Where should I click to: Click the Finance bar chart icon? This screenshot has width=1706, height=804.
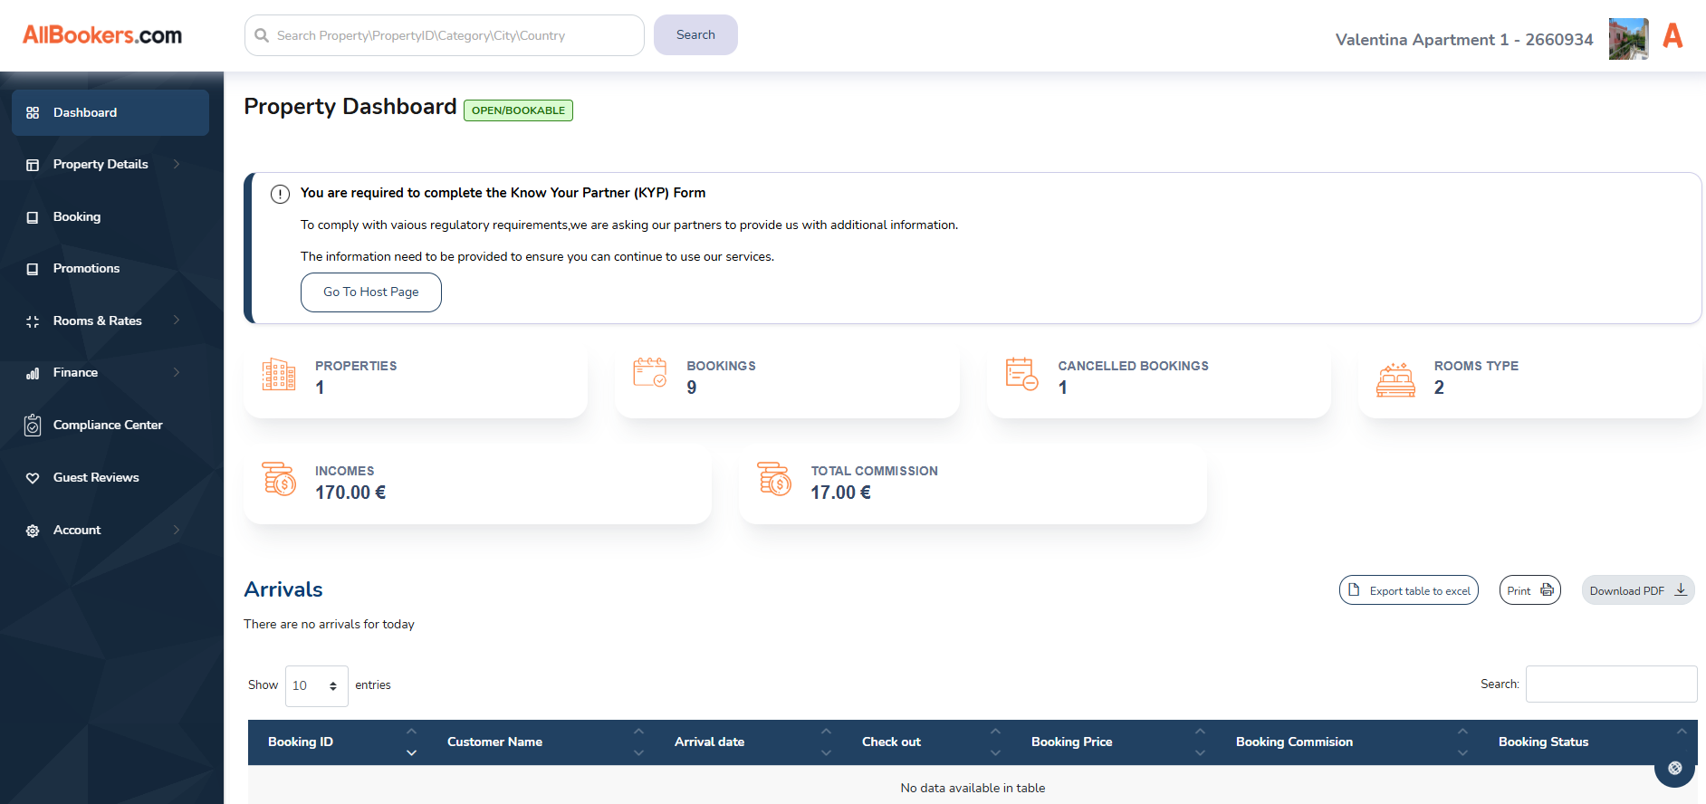pyautogui.click(x=33, y=373)
